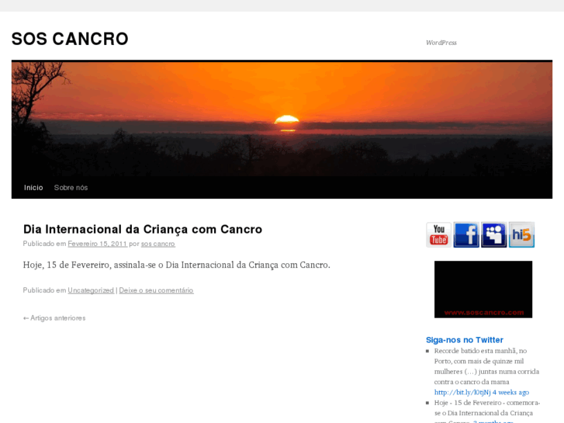Go to the Início menu item
The height and width of the screenshot is (423, 564).
(x=33, y=188)
